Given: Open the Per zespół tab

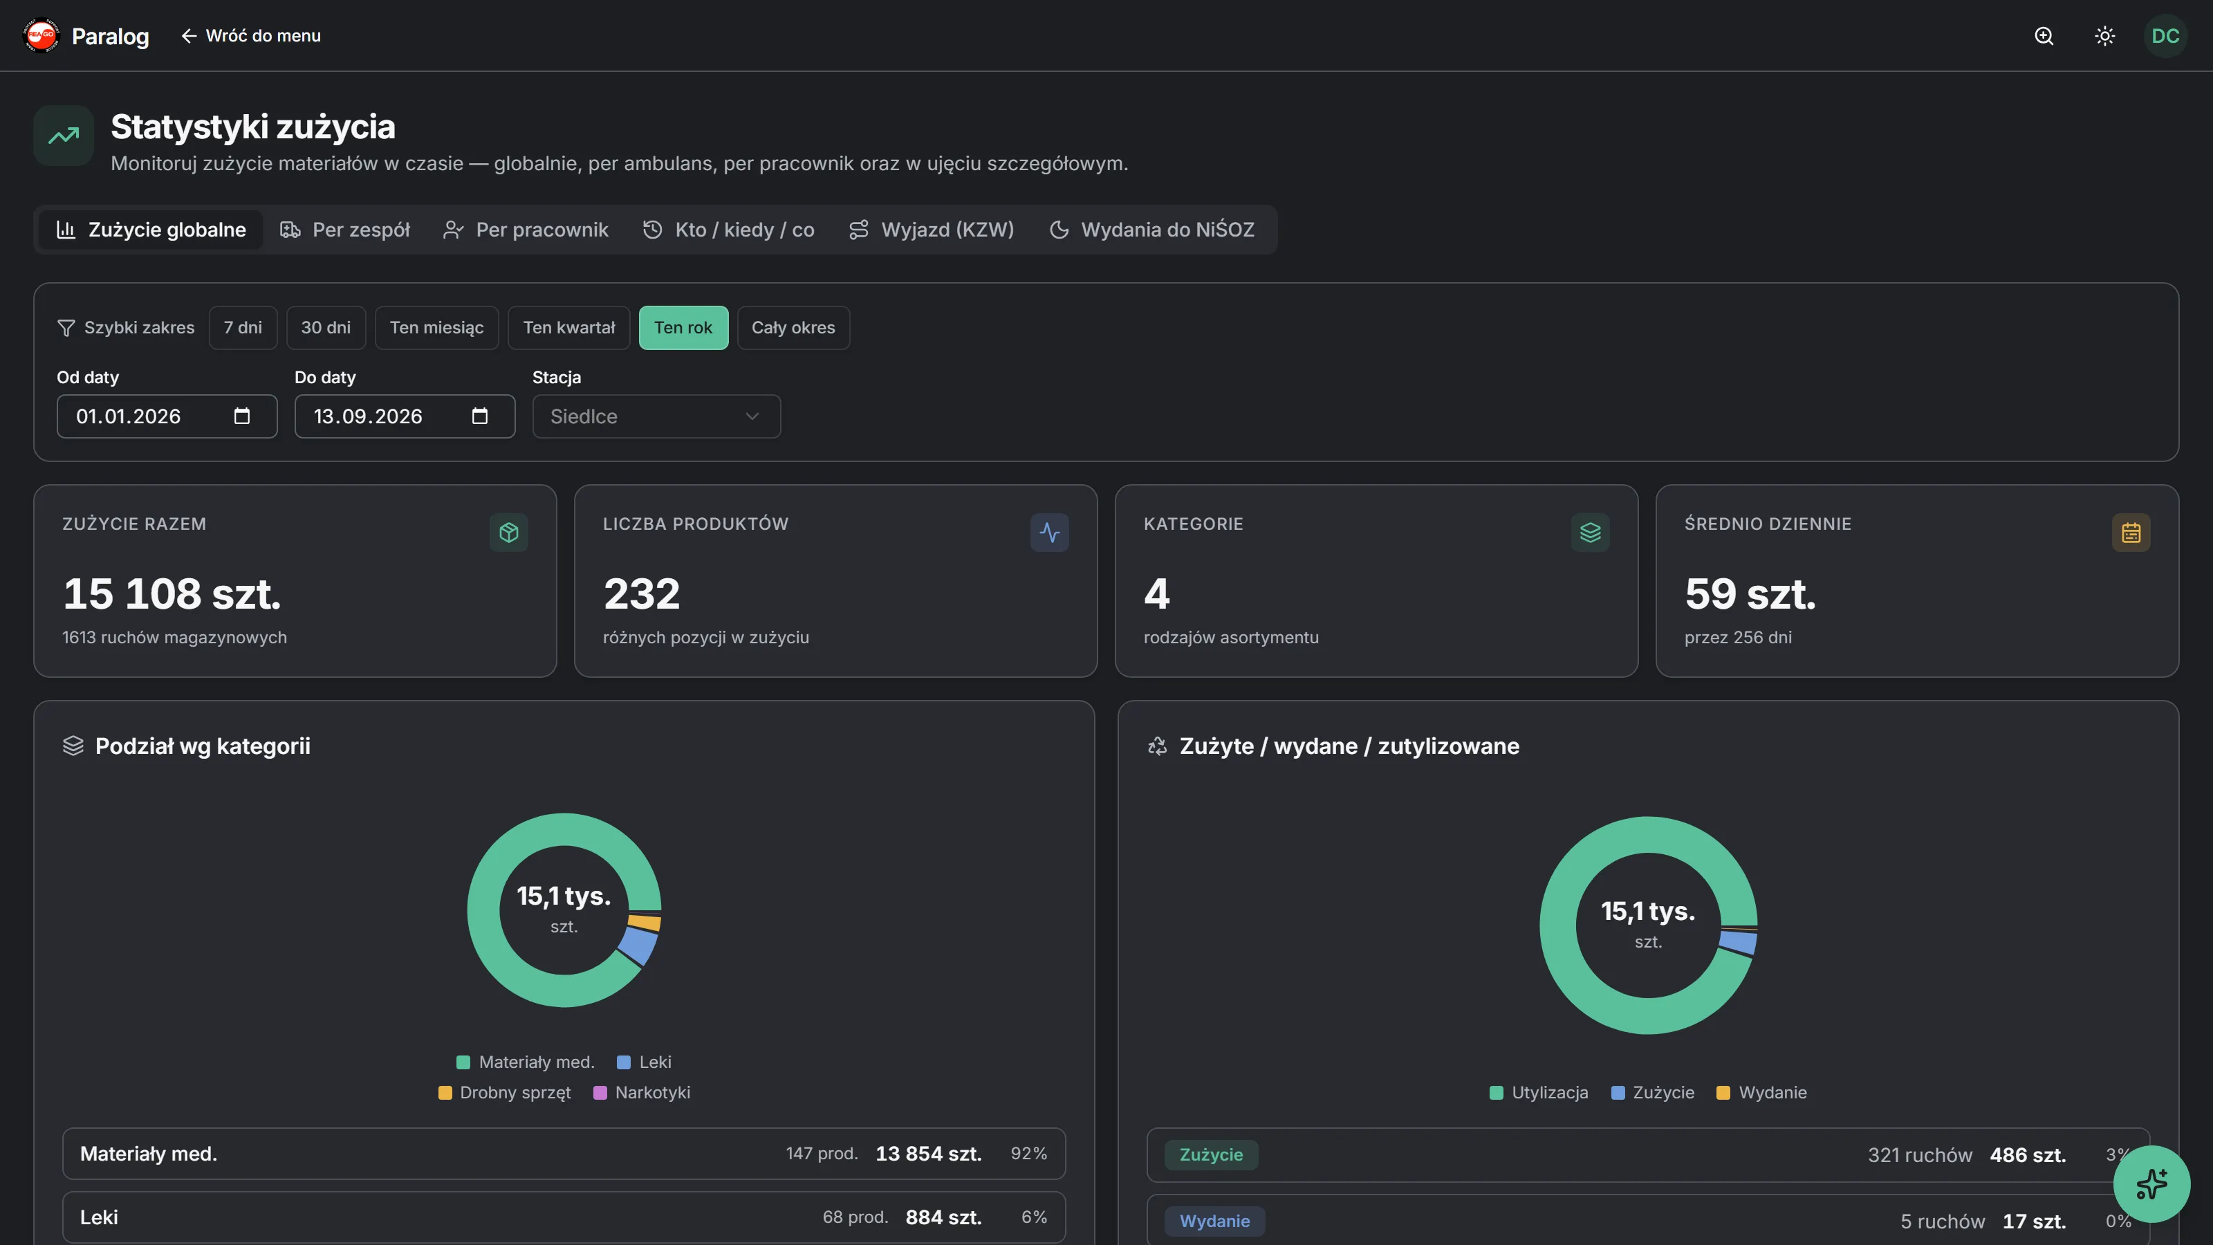Looking at the screenshot, I should [345, 230].
